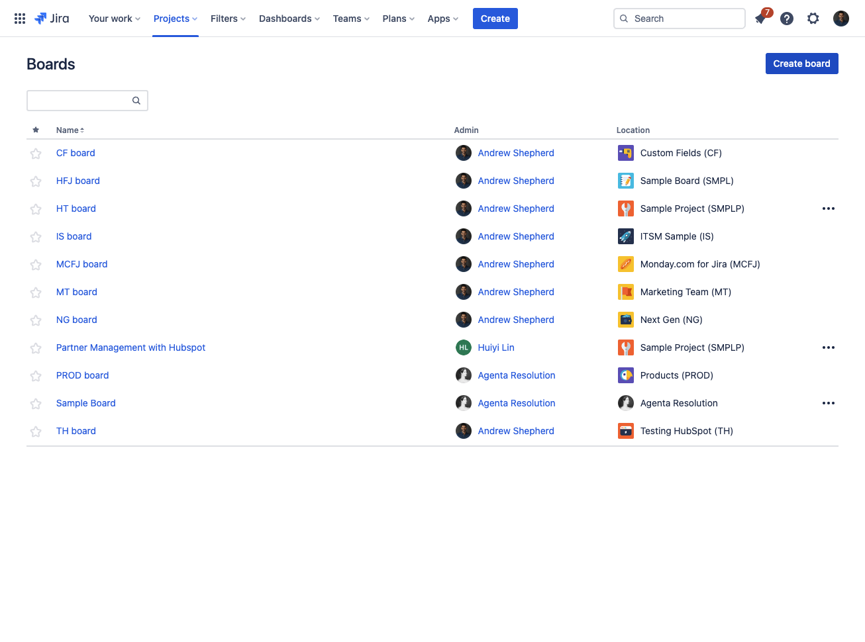The height and width of the screenshot is (642, 865).
Task: Open the app switcher grid icon
Action: click(x=20, y=19)
